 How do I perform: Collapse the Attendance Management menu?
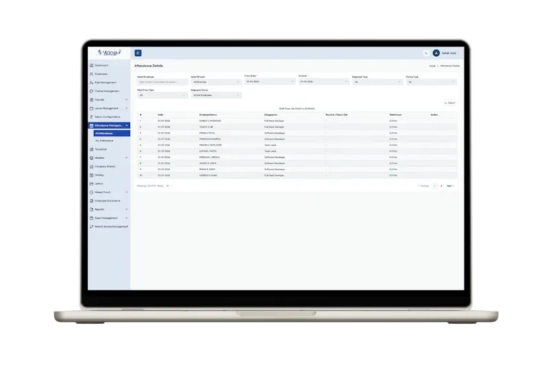(127, 125)
